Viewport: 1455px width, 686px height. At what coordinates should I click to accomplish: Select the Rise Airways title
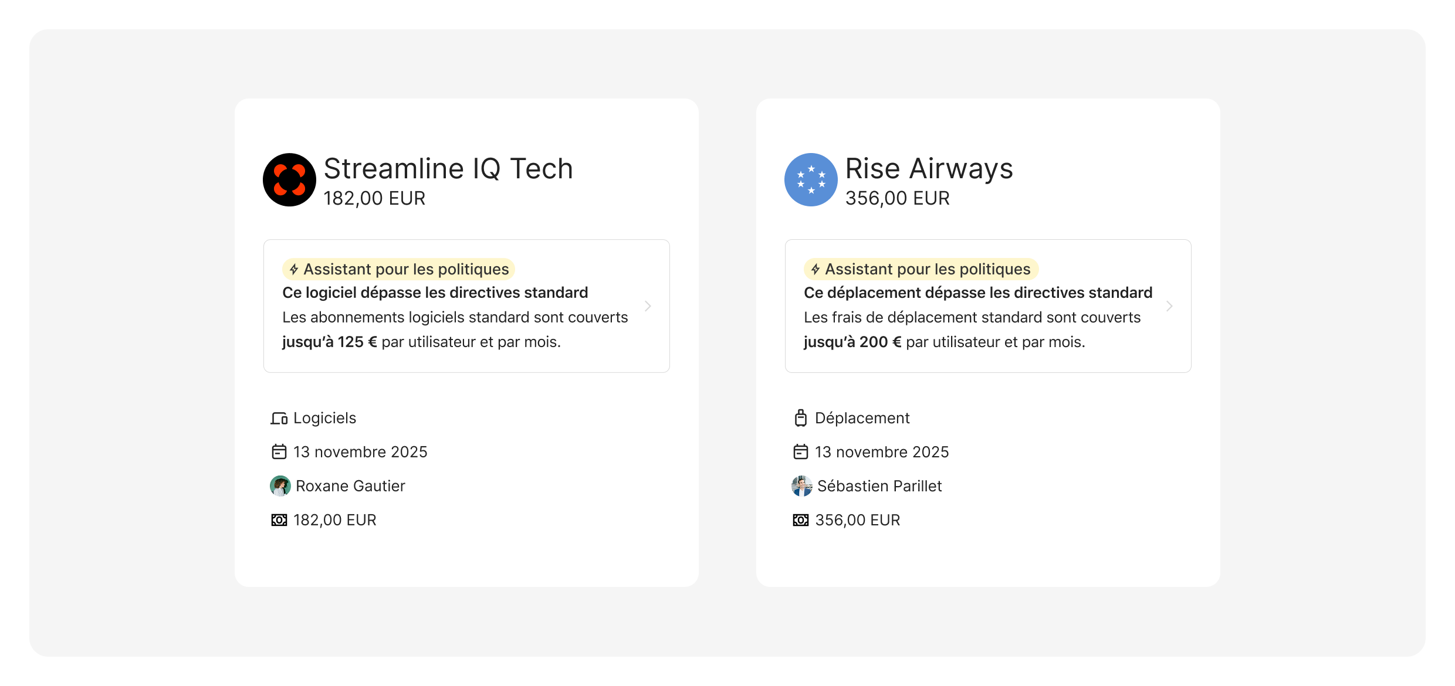[x=929, y=169]
